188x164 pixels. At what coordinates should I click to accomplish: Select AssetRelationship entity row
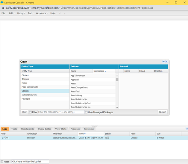[x=92, y=99]
